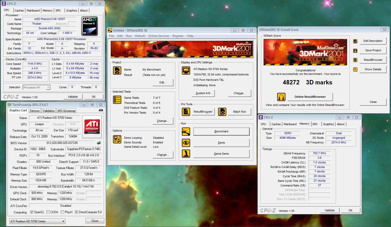Click the Benchmark button

(x=221, y=132)
